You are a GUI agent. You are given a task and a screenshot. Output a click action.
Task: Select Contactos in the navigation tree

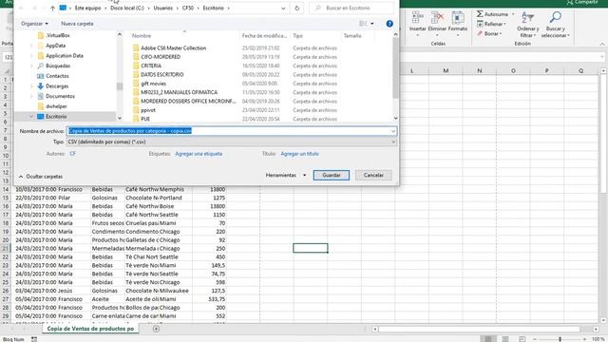click(57, 76)
